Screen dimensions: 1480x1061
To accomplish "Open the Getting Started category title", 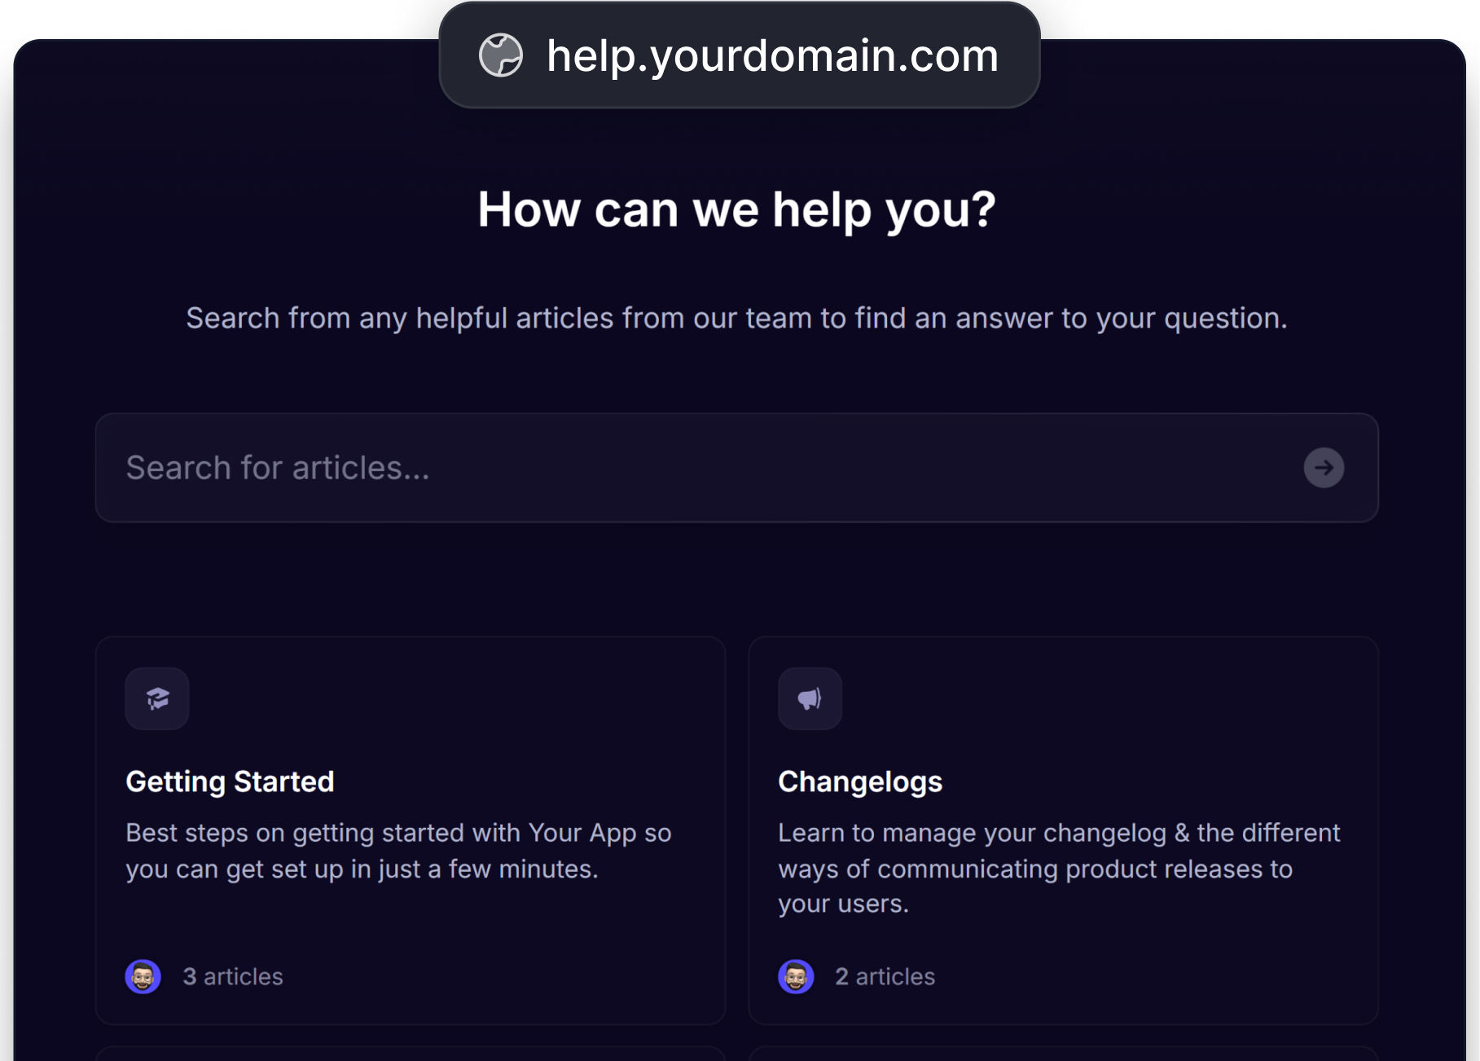I will click(x=230, y=781).
